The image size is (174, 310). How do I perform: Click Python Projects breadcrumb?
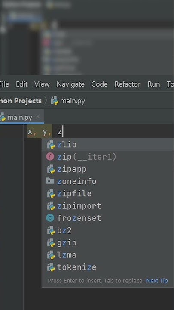pos(21,101)
